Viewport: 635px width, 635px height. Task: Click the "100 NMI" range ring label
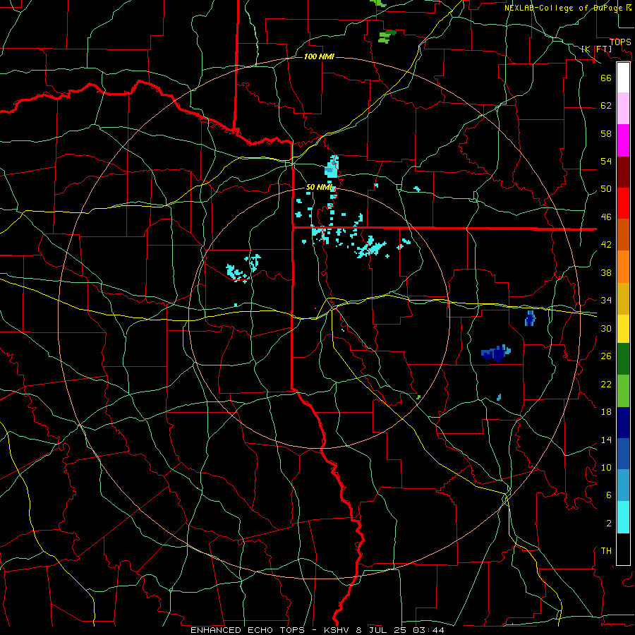point(319,56)
